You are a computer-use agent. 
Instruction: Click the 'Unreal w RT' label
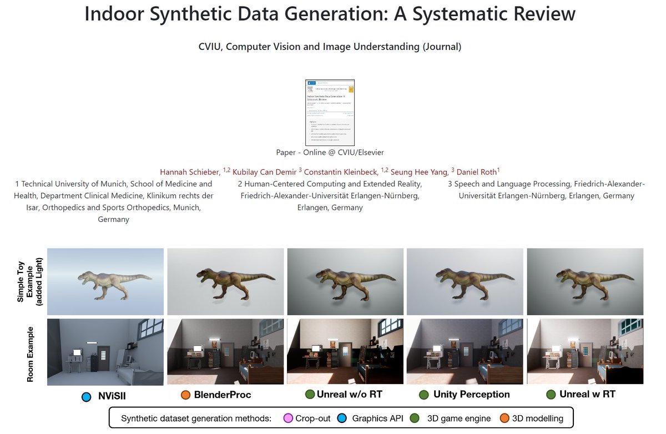tap(587, 395)
